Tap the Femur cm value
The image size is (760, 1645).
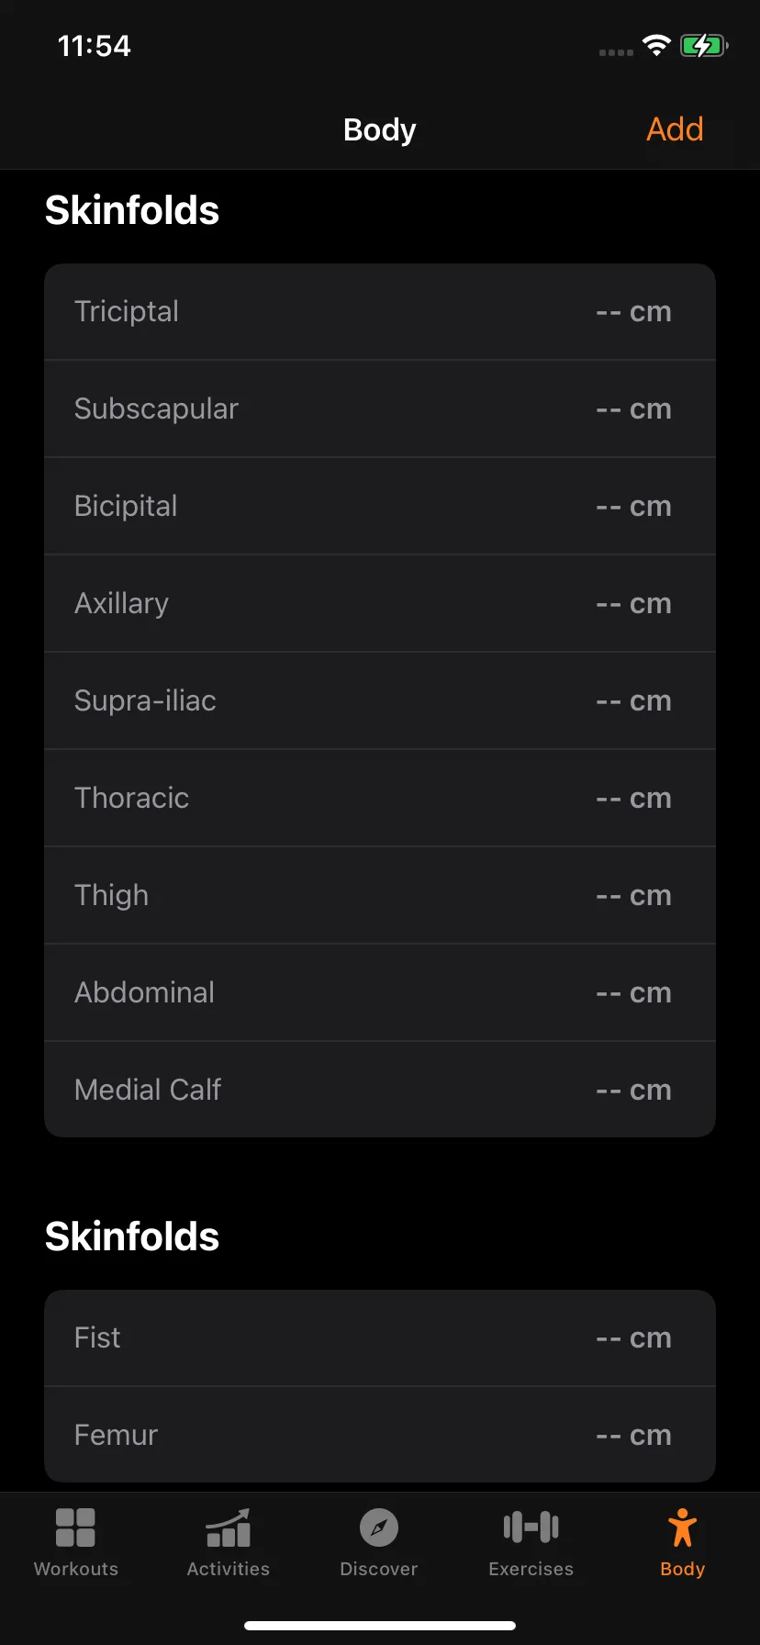point(633,1435)
